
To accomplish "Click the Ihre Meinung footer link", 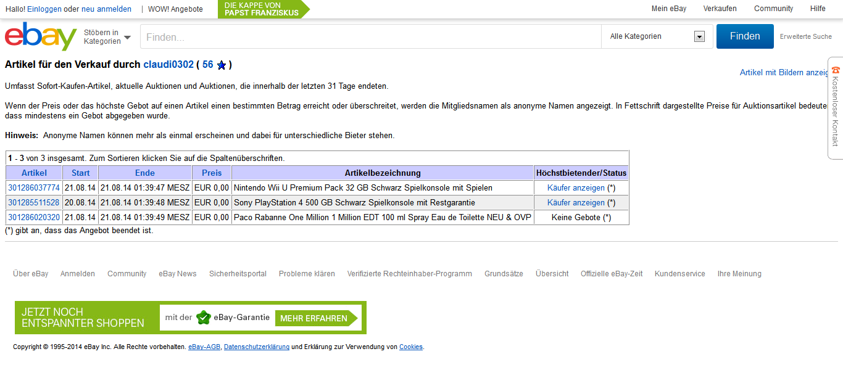I will pyautogui.click(x=739, y=274).
